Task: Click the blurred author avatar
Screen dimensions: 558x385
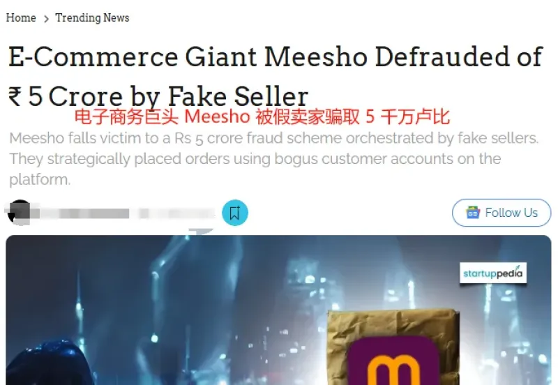Action: click(x=20, y=213)
